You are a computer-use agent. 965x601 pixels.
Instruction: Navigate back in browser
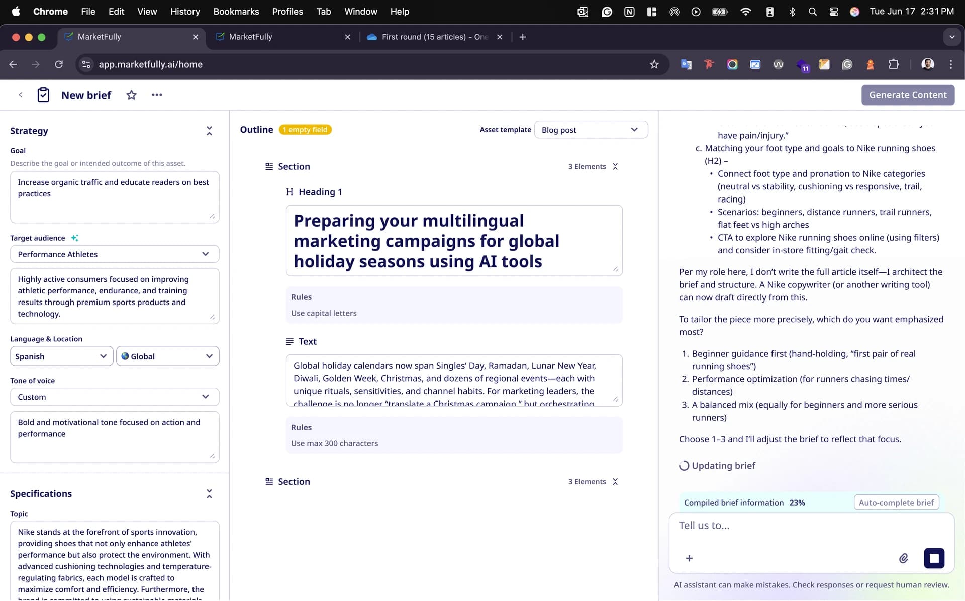[x=13, y=64]
